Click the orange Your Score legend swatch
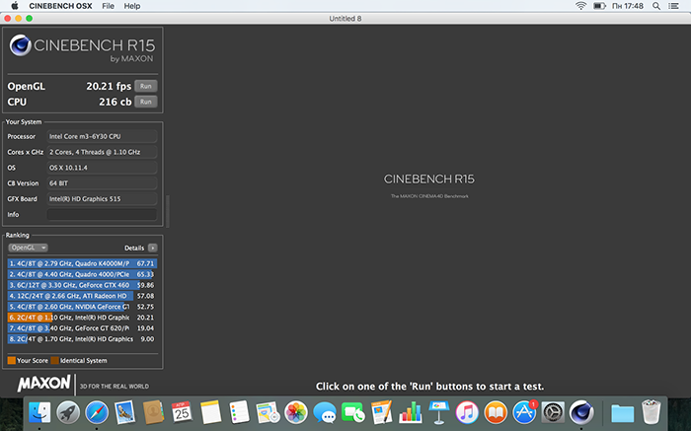Screen dimensions: 691x431 [x=11, y=360]
